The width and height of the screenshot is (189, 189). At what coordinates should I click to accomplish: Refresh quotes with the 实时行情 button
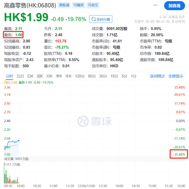101,19
